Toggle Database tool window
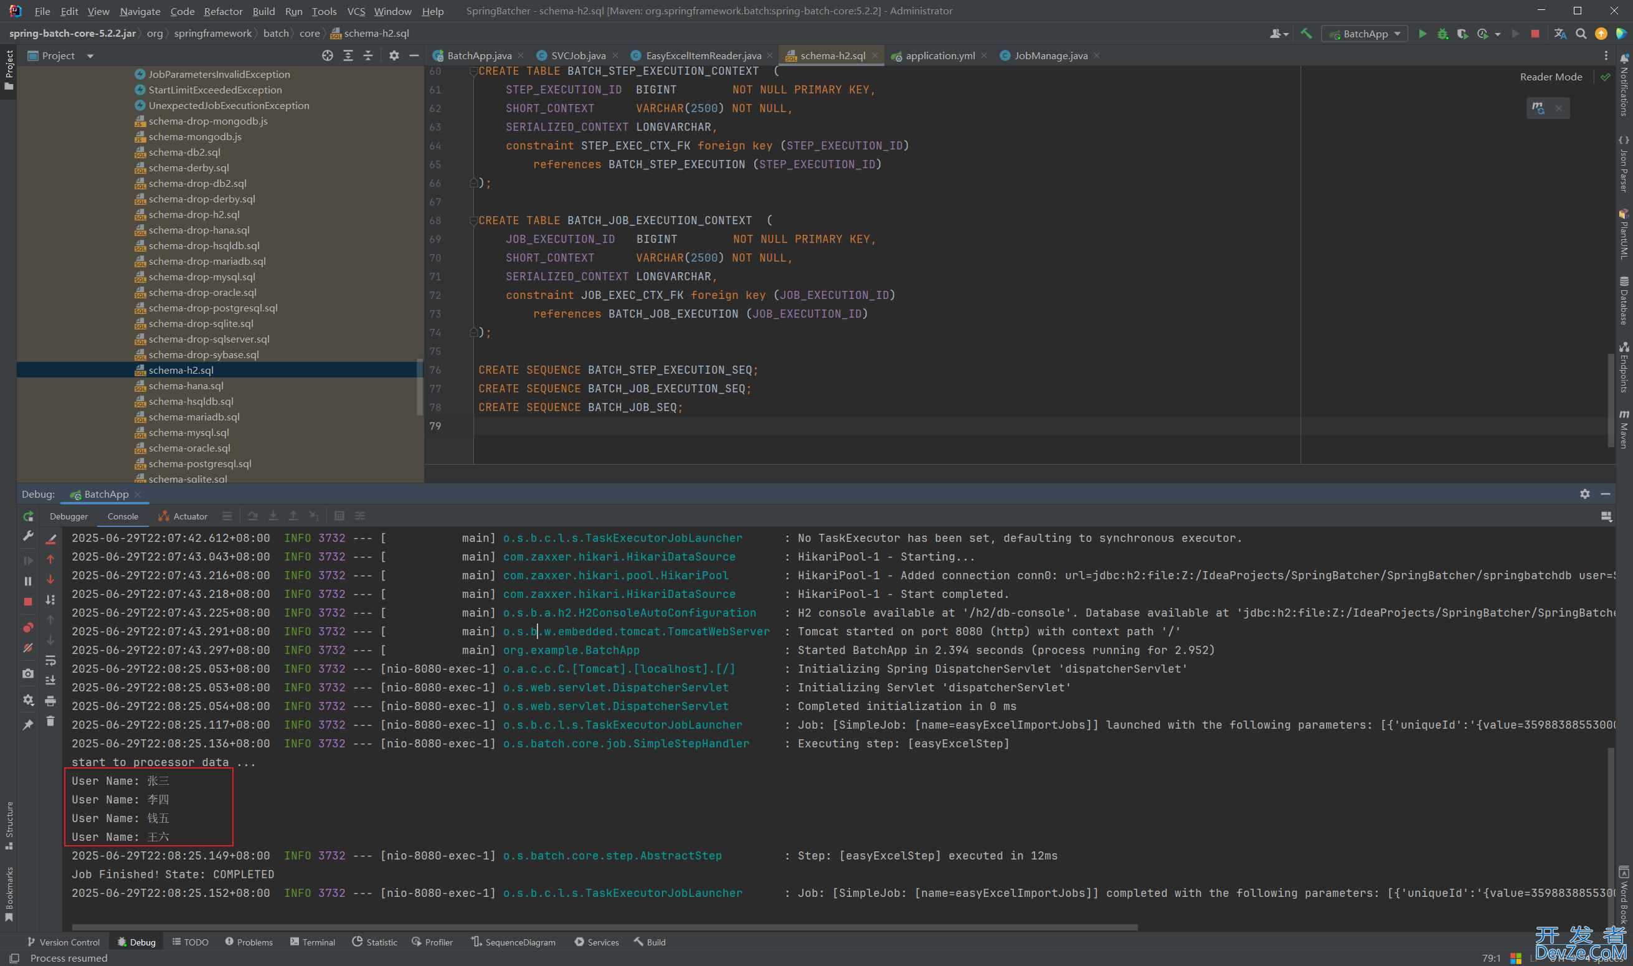This screenshot has width=1633, height=966. [1624, 301]
